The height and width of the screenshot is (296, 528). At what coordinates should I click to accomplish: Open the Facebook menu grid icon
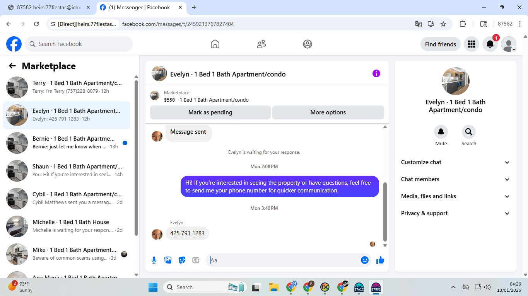(x=471, y=44)
